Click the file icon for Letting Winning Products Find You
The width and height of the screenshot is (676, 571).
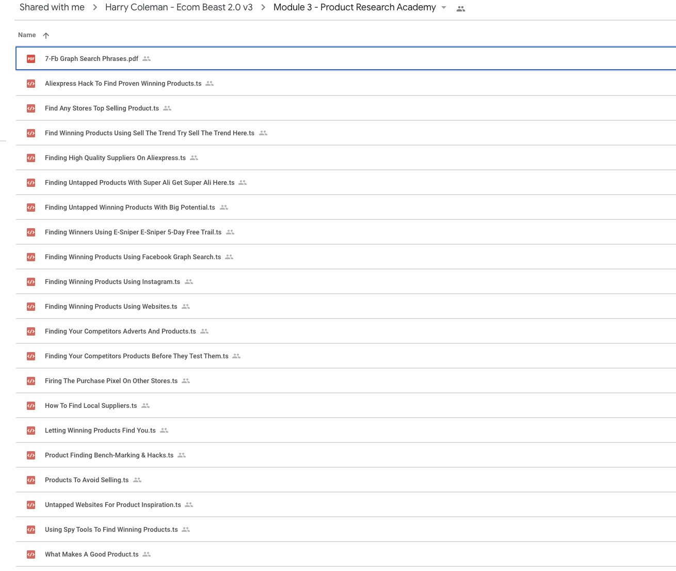31,431
